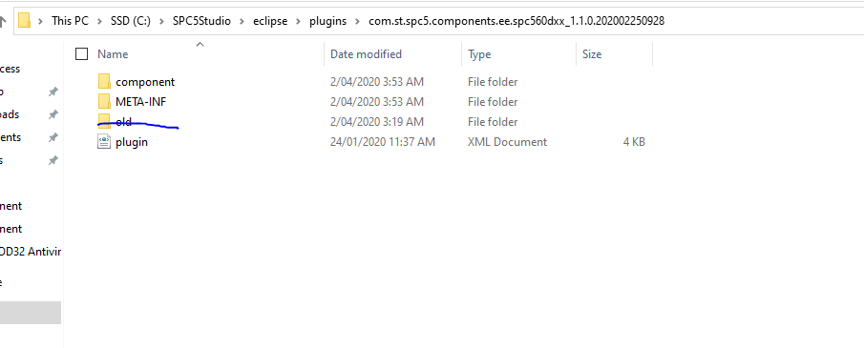Screen dimensions: 864x348
Task: Select the plugin XML document icon
Action: (104, 141)
